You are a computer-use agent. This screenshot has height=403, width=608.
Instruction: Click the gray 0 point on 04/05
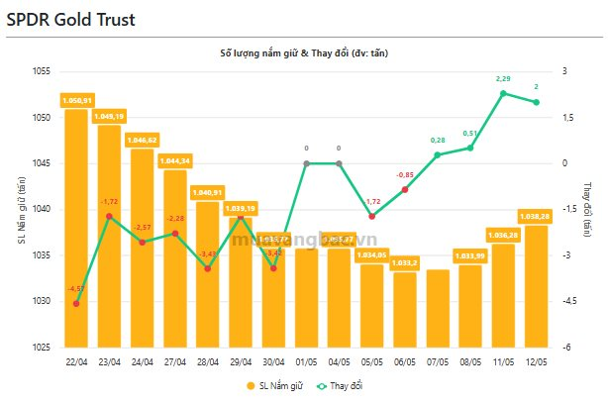(339, 163)
